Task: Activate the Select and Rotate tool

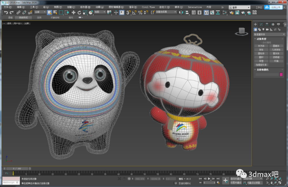Action: [79, 12]
